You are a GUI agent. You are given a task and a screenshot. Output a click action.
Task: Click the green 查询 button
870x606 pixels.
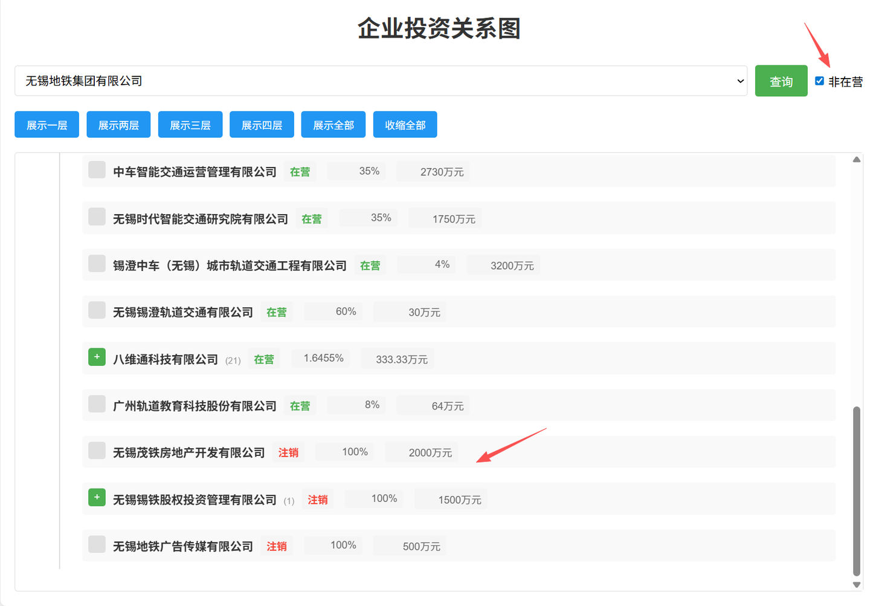pos(781,81)
